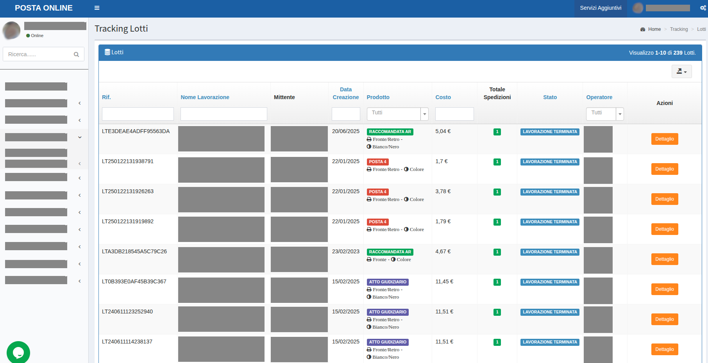This screenshot has height=363, width=708.
Task: Open the Operatore filter dropdown
Action: point(620,114)
